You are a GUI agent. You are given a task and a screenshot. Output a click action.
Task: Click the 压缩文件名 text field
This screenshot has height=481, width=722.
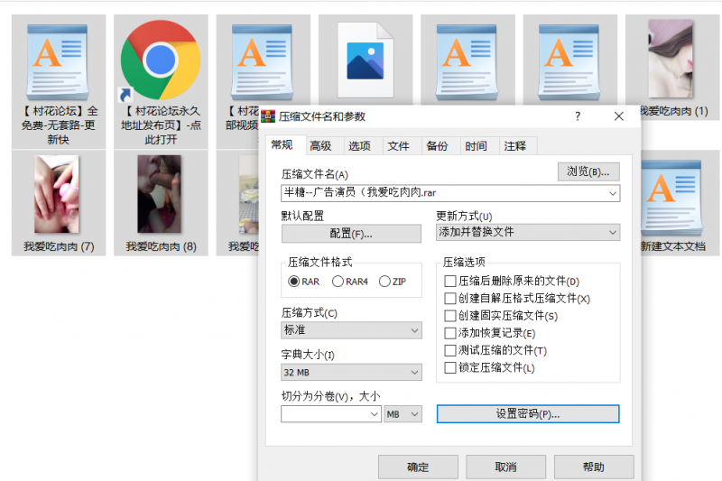click(x=442, y=192)
